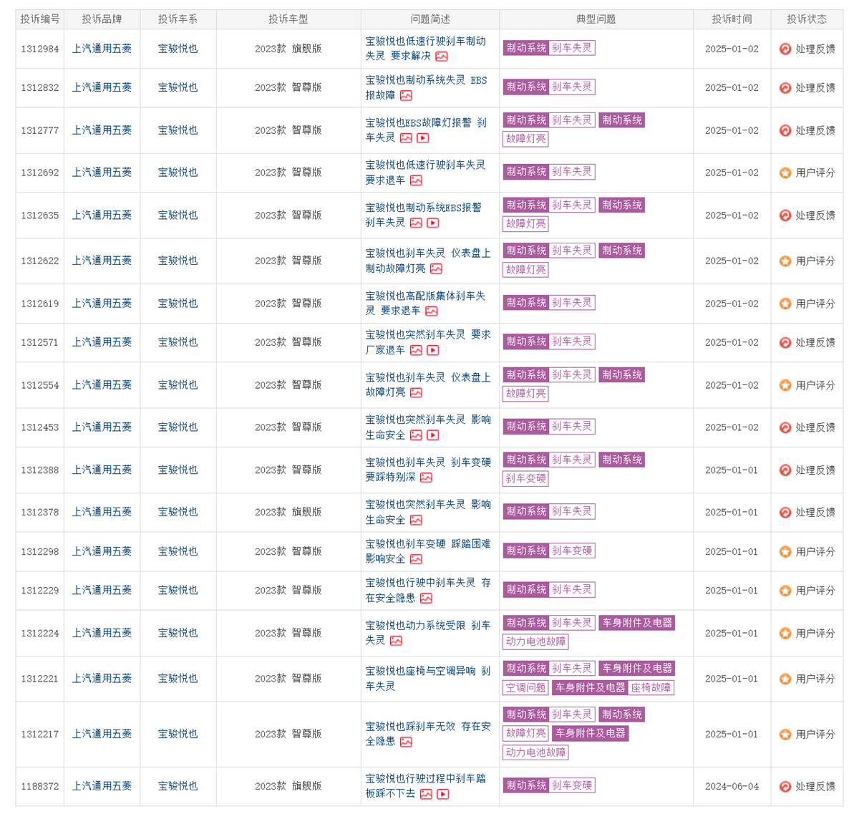Screen dimensions: 859x819
Task: Click 宝骏悦也 series link in row 1312832
Action: (178, 87)
